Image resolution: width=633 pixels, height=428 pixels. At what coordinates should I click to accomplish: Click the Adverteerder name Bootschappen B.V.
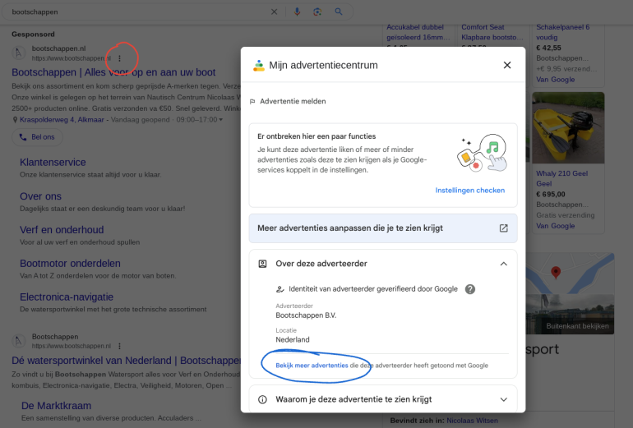click(x=306, y=315)
